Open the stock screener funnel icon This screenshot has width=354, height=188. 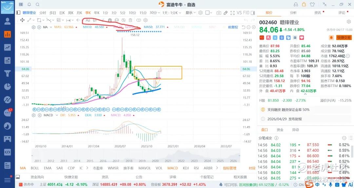tap(8, 73)
